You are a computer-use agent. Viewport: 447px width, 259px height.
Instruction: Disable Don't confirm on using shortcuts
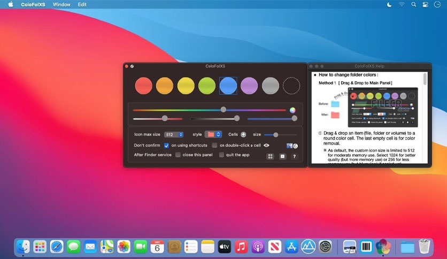tap(166, 146)
